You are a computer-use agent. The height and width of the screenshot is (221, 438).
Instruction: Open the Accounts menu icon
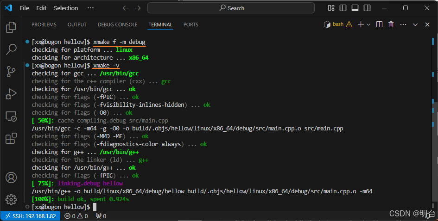coord(11,178)
